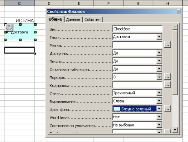Viewport: 188px width, 142px height.
Task: Open the Метка field browse button
Action: click(x=167, y=45)
